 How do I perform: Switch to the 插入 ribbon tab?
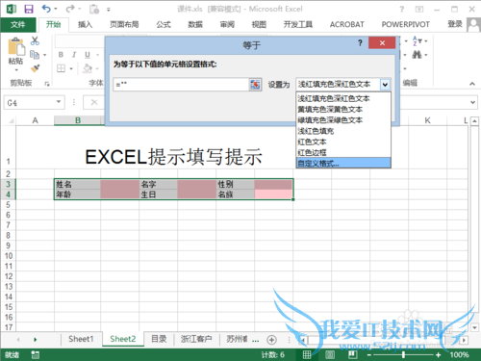click(85, 25)
